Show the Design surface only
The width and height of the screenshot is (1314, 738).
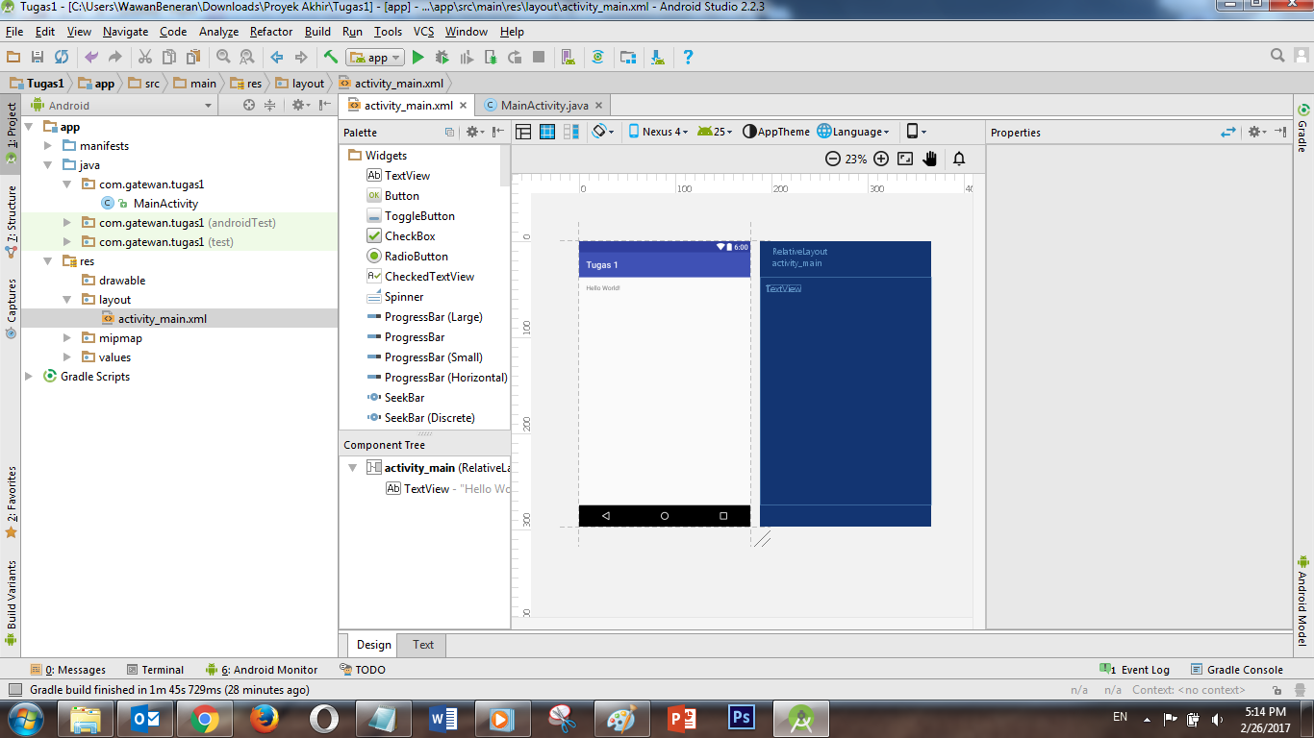click(x=524, y=132)
